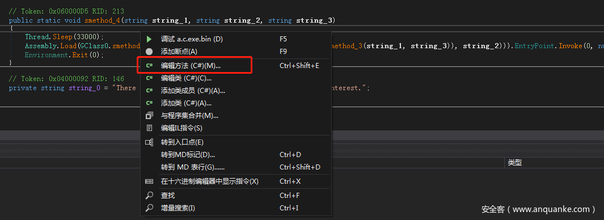The height and width of the screenshot is (220, 604).
Task: Choose 查找 menu item
Action: point(236,196)
